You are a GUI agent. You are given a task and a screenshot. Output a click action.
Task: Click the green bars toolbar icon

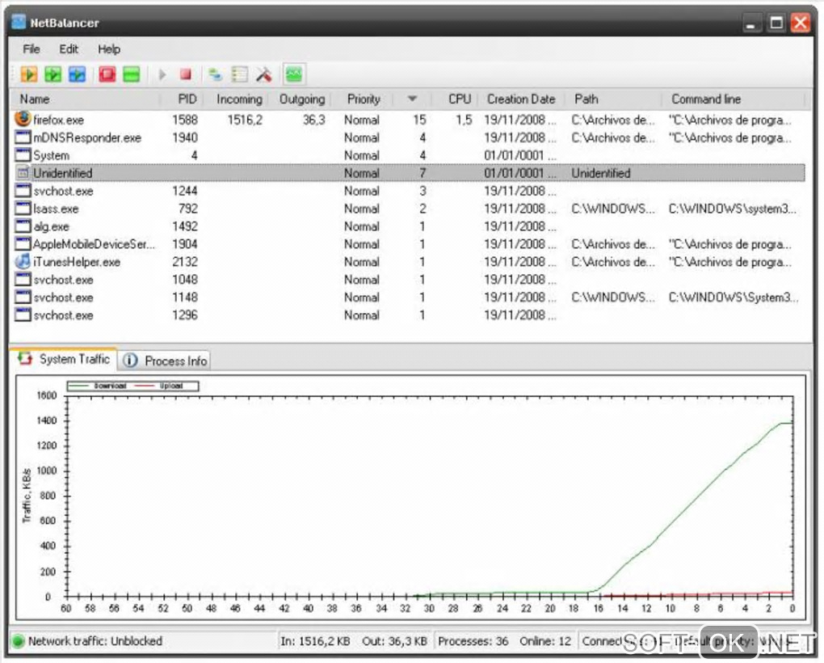(132, 74)
